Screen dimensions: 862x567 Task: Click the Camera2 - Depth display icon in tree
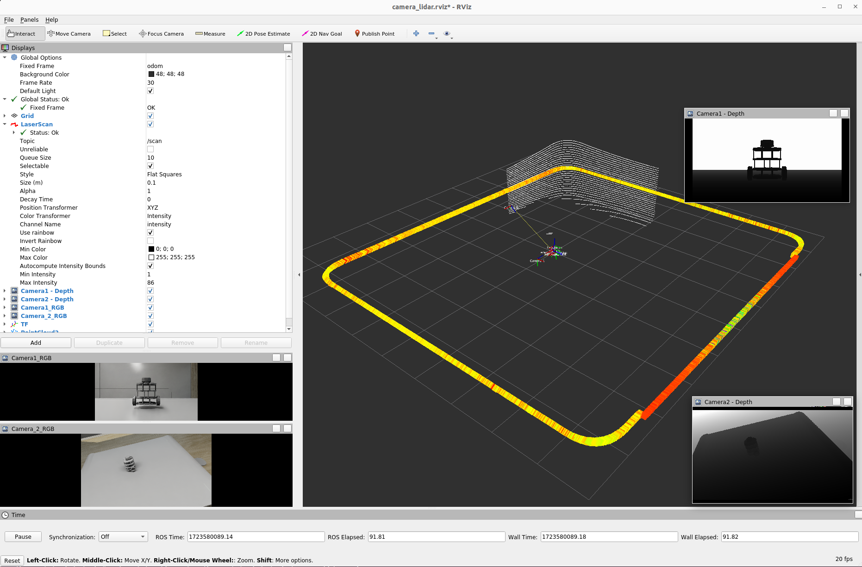[x=14, y=299]
